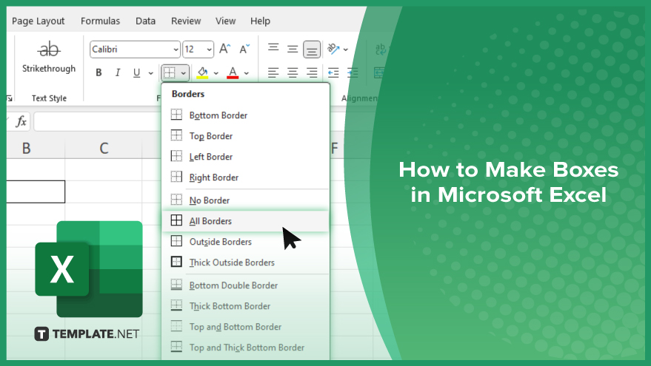Screen dimensions: 651x366
Task: Expand Font Color options arrow
Action: 246,73
